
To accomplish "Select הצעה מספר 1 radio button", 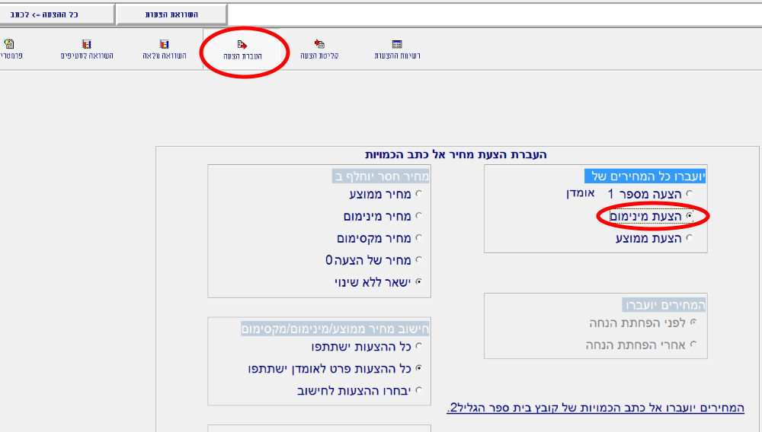I will click(690, 195).
